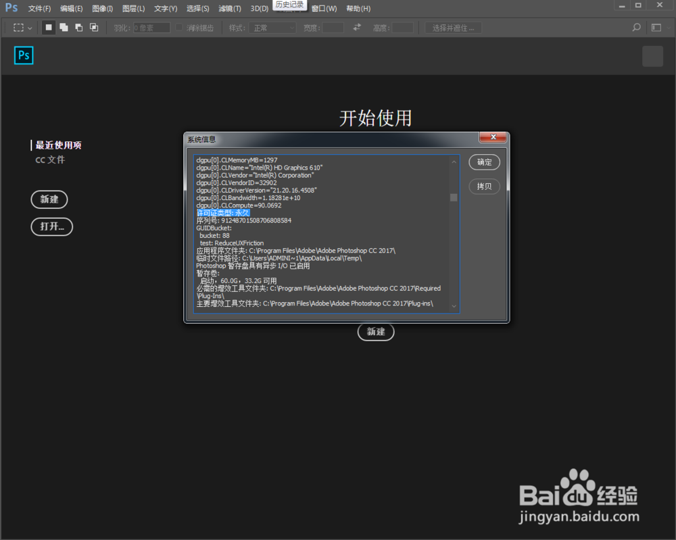Click 新建 button below the dialog
Screen dimensions: 676x540
click(x=376, y=332)
